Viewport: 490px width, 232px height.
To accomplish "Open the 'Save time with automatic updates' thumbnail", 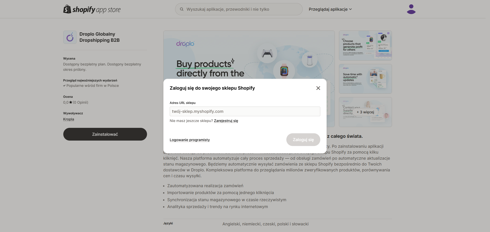I will click(365, 79).
